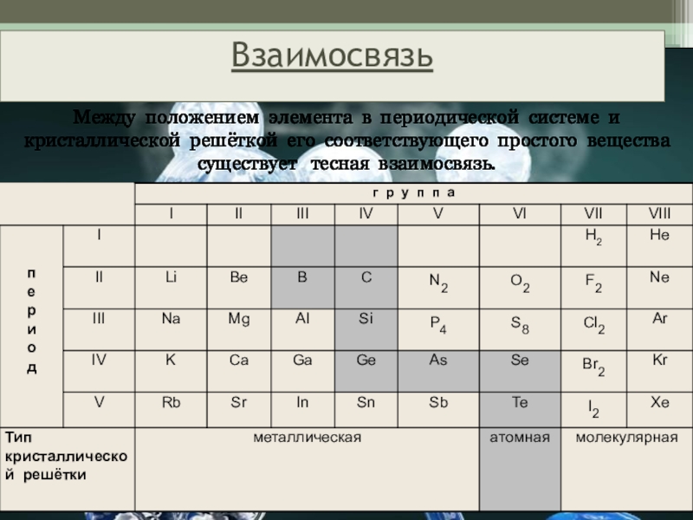Select the Br2 cell

pos(594,367)
